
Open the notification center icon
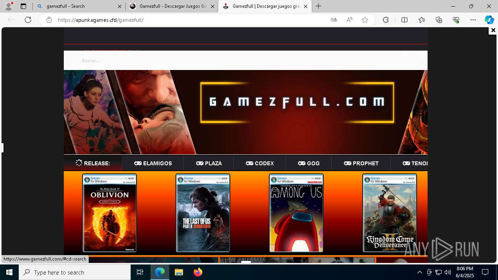(485, 272)
